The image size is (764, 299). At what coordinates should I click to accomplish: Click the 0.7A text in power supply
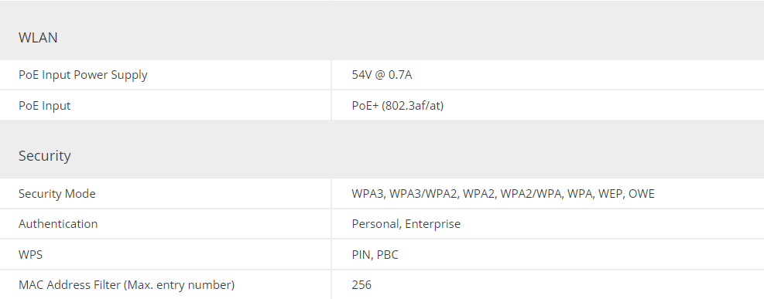(x=400, y=75)
